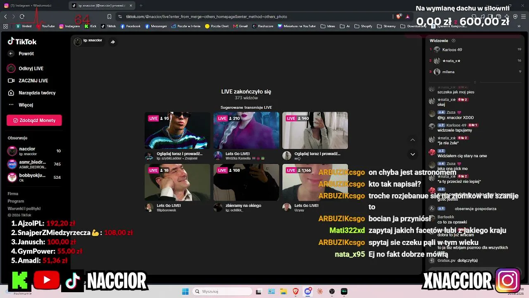Open the Vinted bookmark
The height and width of the screenshot is (298, 529).
24,26
